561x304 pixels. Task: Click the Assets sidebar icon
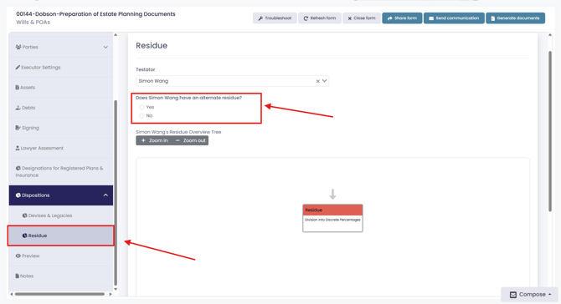click(18, 88)
